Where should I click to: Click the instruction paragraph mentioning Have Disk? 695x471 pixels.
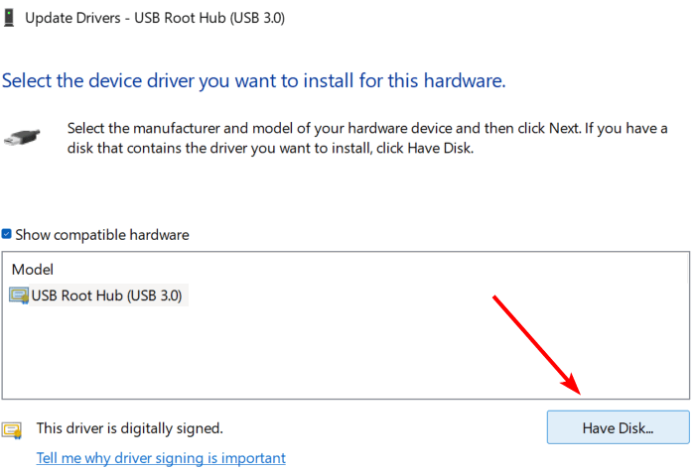(367, 138)
